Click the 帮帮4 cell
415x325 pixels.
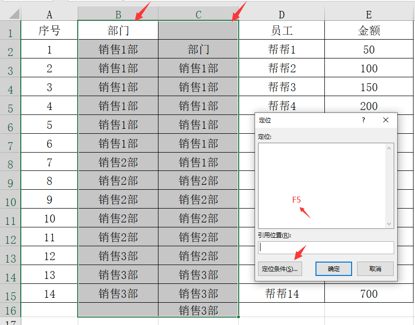click(x=282, y=105)
